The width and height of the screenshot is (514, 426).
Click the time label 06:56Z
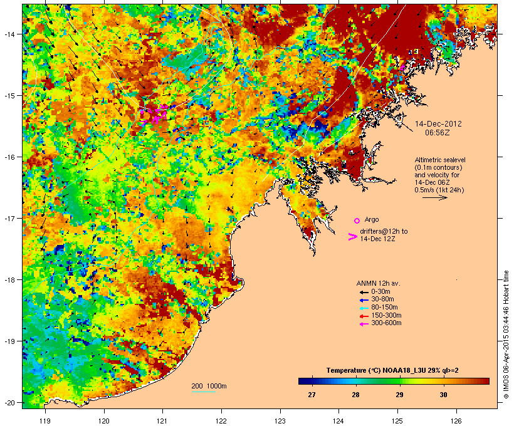click(x=438, y=133)
